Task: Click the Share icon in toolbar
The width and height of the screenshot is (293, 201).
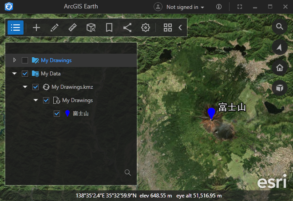Action: pyautogui.click(x=127, y=28)
